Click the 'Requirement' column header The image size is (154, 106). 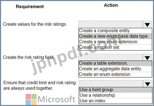(x=30, y=6)
